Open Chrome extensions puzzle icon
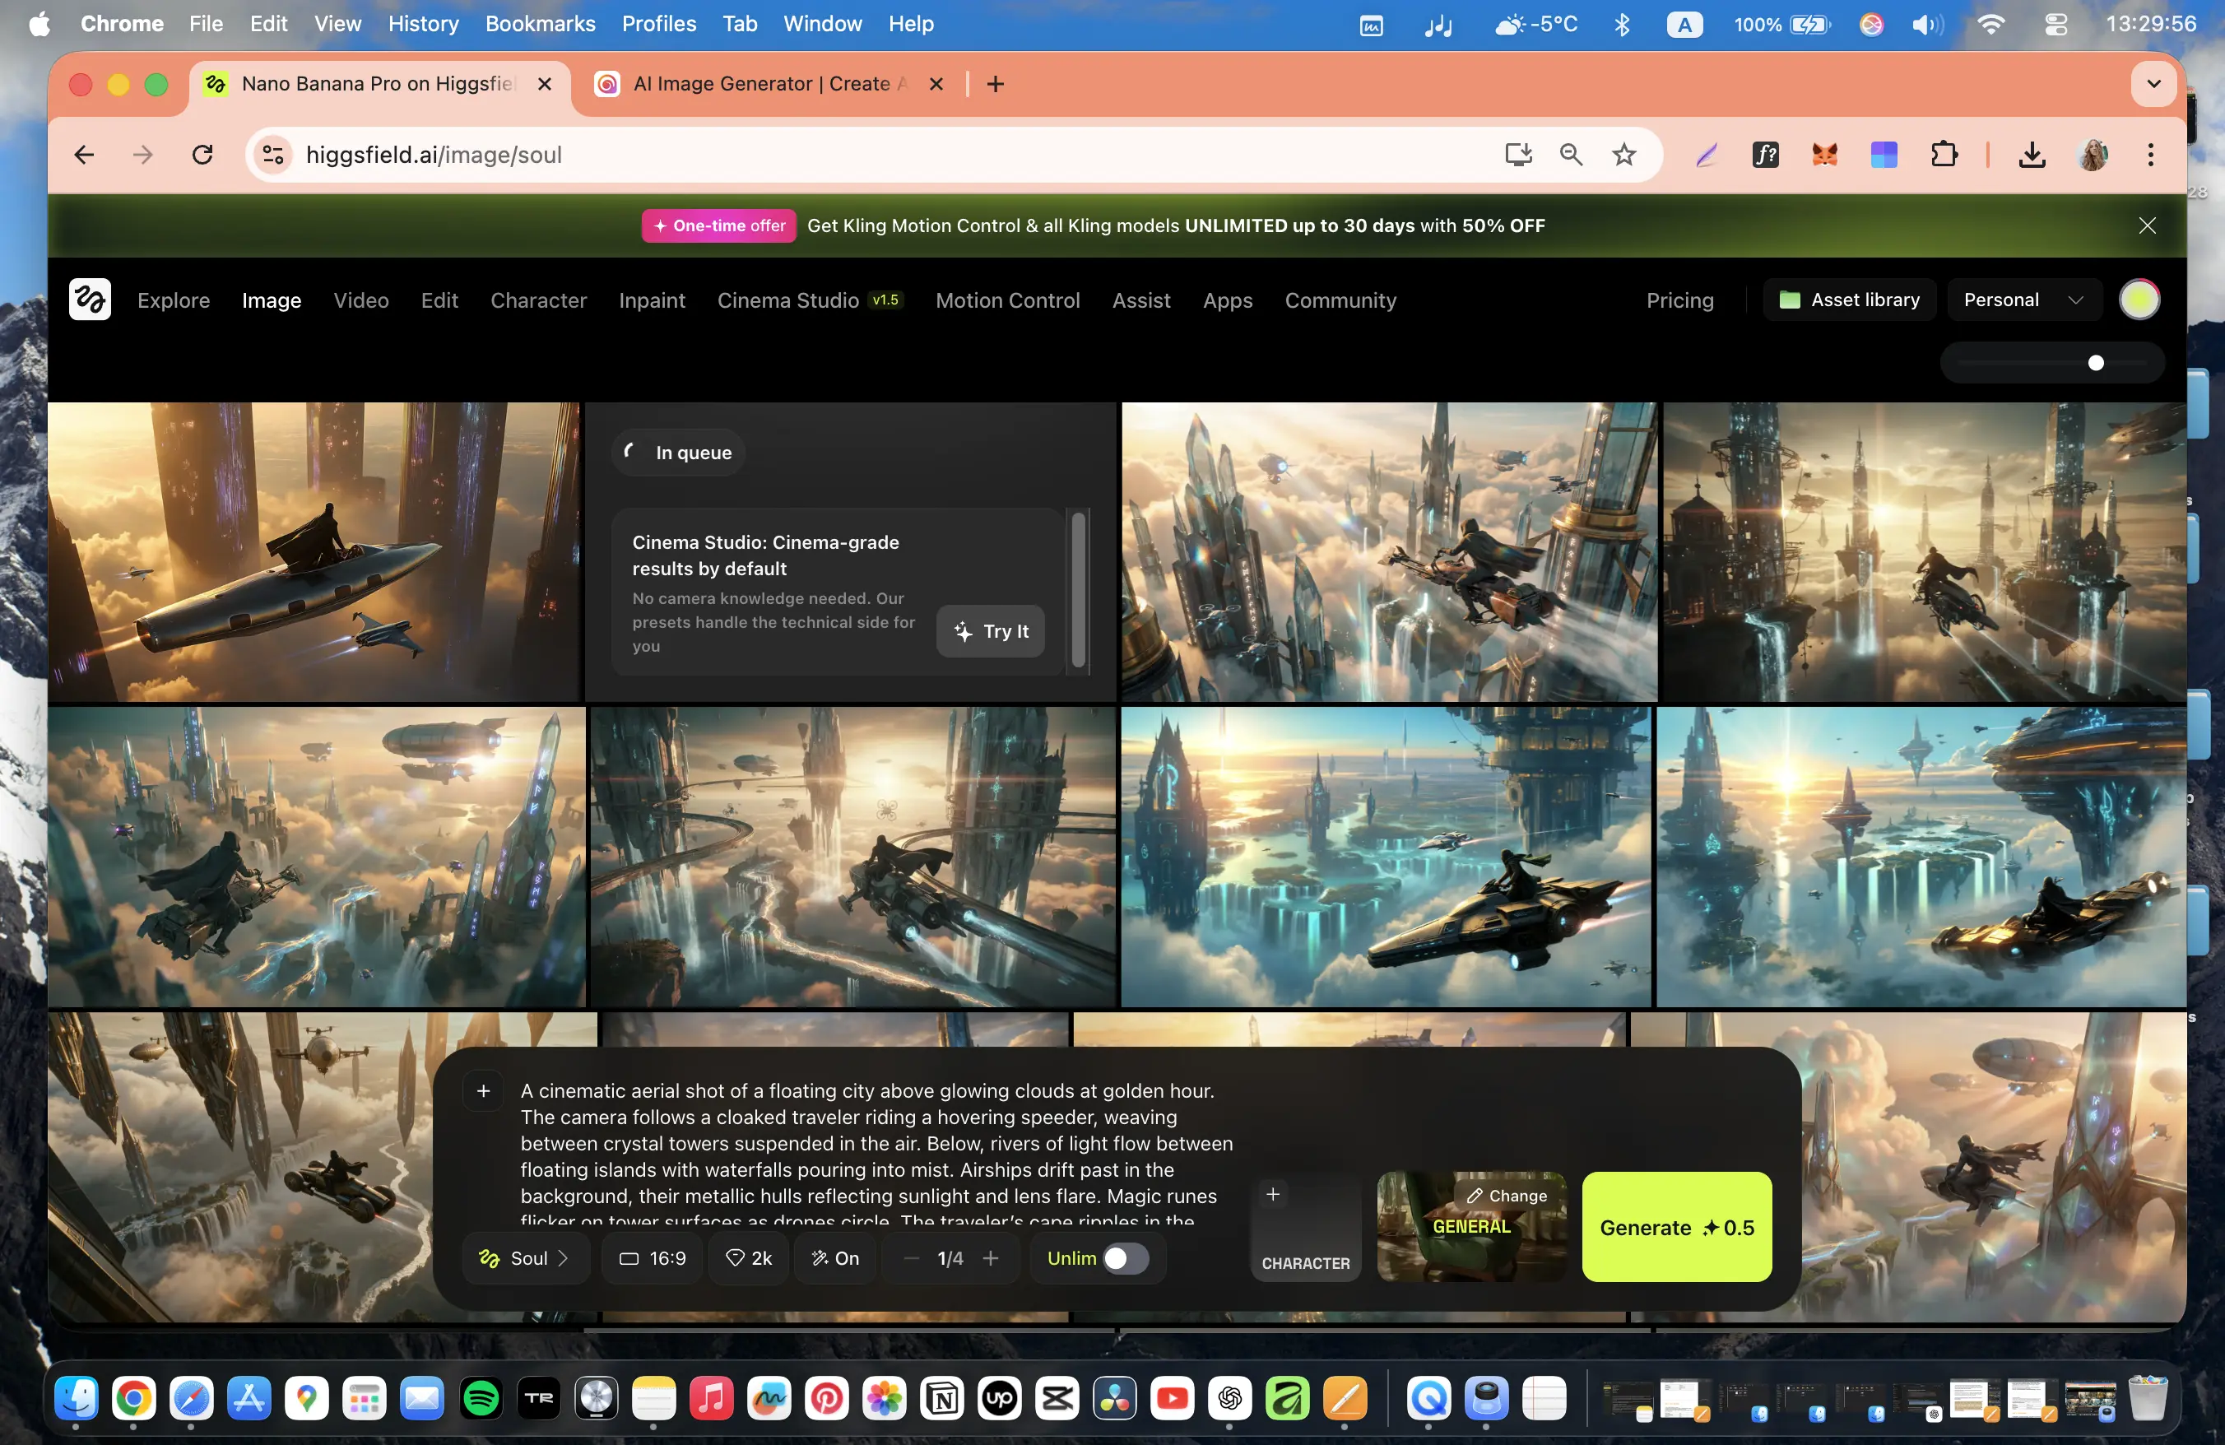The height and width of the screenshot is (1445, 2225). pos(1944,154)
